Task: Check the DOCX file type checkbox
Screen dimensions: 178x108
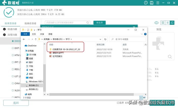Action: pos(13,41)
